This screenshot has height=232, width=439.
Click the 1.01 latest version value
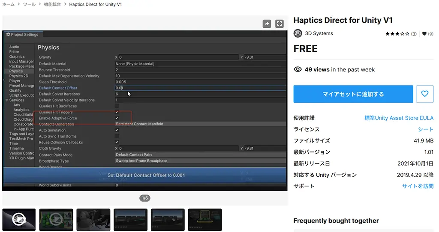click(x=429, y=152)
